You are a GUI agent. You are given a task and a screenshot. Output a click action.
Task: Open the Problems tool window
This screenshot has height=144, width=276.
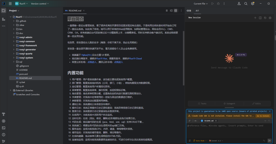coord(4,135)
